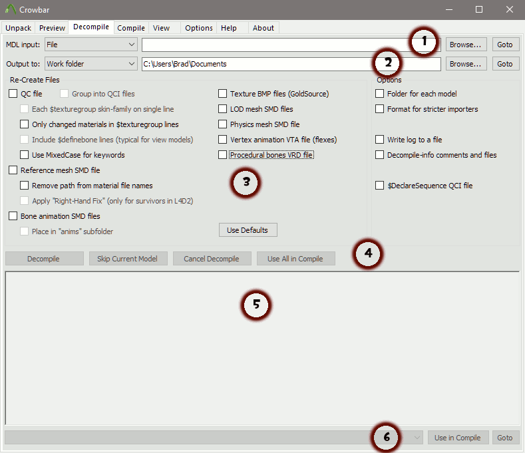Open the decompiled files dropdown at bottom
This screenshot has height=453, width=525.
point(214,438)
